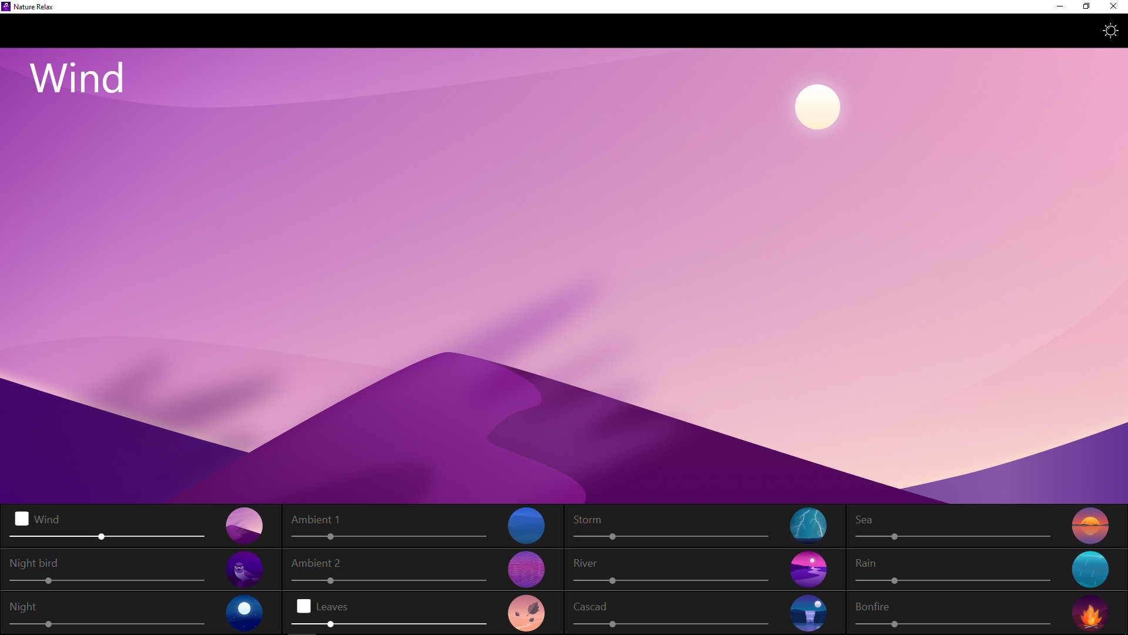Image resolution: width=1128 pixels, height=635 pixels.
Task: Select the Rain icon
Action: click(1090, 569)
